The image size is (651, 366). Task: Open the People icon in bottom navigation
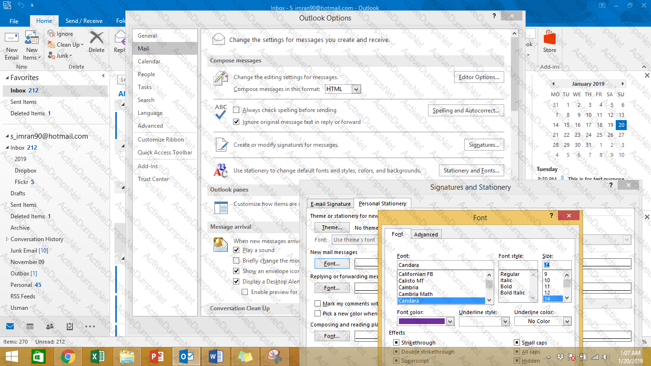(x=50, y=326)
